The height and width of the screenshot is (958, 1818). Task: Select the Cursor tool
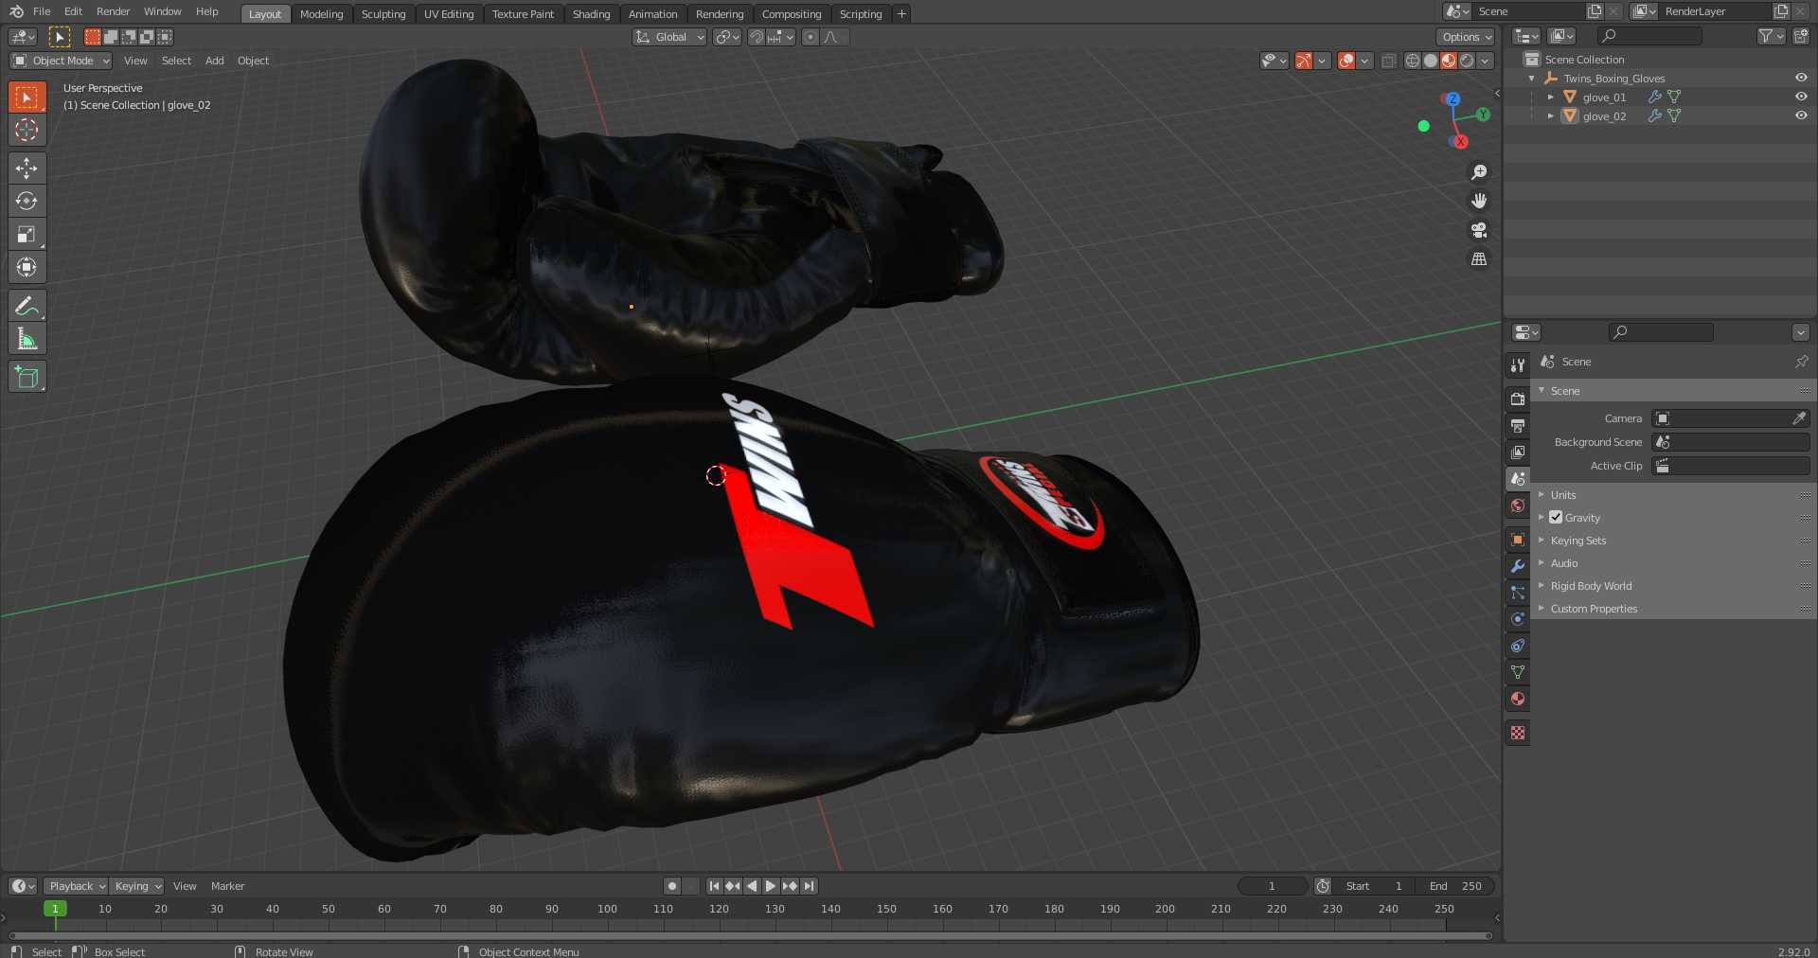click(x=27, y=130)
